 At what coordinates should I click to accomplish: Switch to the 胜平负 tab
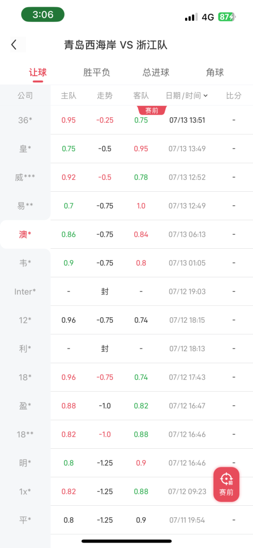[97, 72]
